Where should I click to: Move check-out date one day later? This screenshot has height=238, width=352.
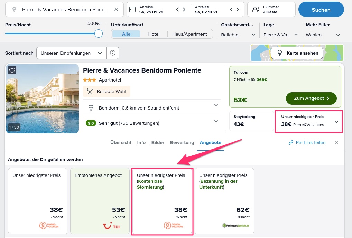click(238, 9)
